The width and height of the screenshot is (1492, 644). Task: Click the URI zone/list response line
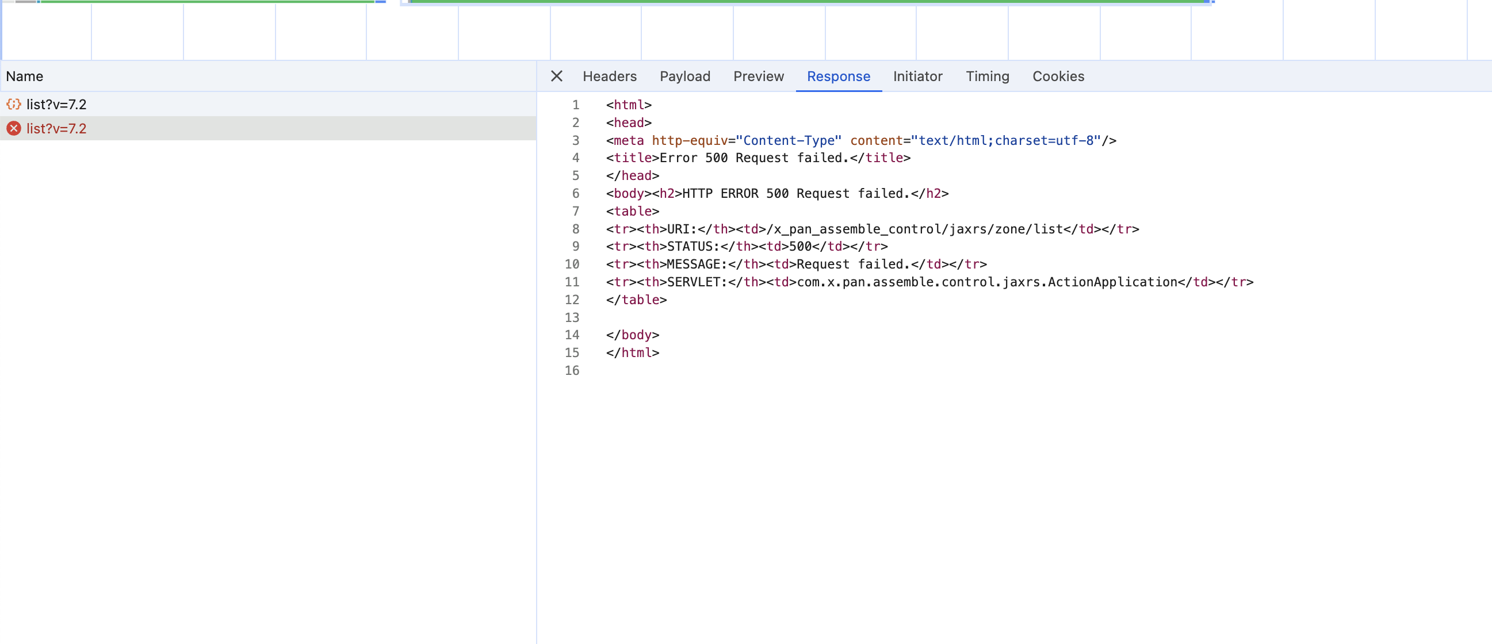click(x=872, y=229)
